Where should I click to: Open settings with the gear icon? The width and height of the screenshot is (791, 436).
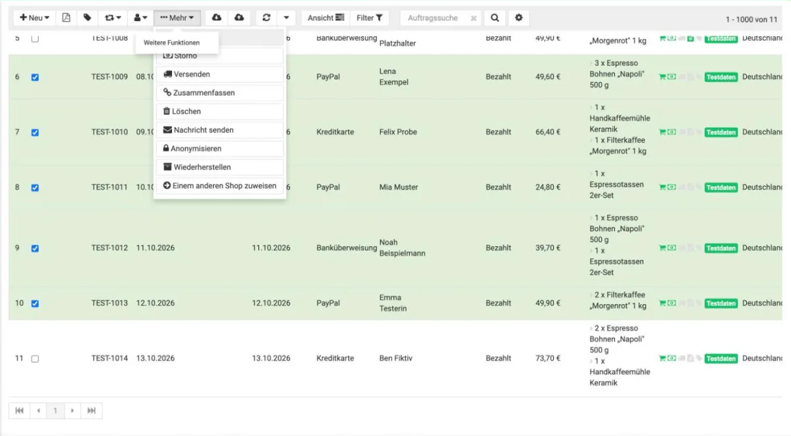coord(519,18)
